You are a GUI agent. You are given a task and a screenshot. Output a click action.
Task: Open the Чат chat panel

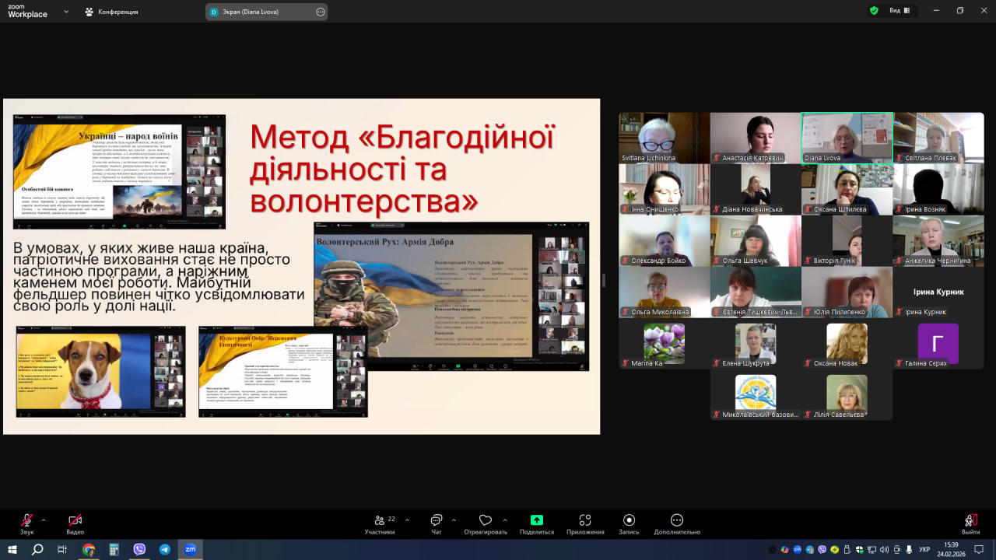pyautogui.click(x=436, y=521)
